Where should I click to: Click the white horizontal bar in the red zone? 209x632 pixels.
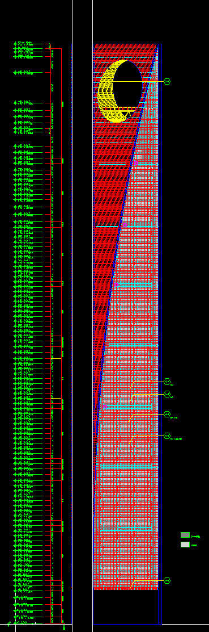tap(107, 226)
